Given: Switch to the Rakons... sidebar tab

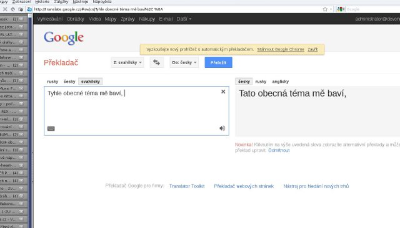Looking at the screenshot, I should coord(9,204).
